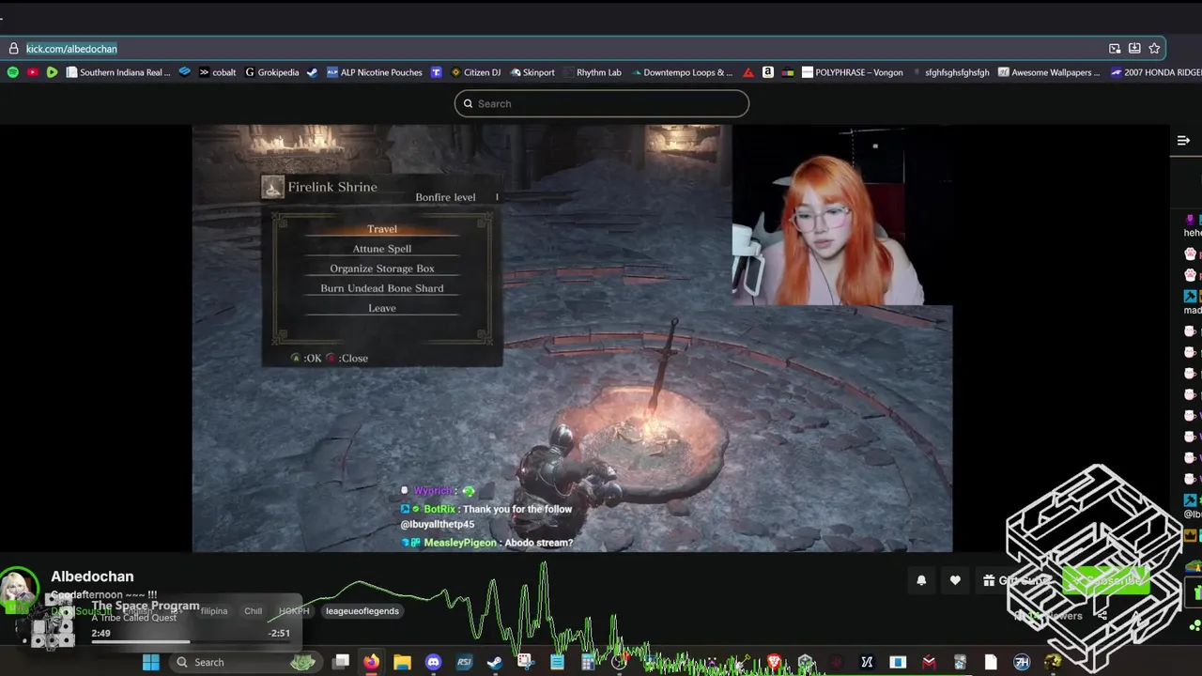
Task: Open File Explorer from the taskbar
Action: (402, 662)
